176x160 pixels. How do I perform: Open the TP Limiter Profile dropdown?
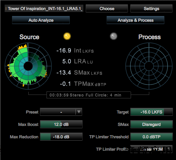(x=151, y=149)
